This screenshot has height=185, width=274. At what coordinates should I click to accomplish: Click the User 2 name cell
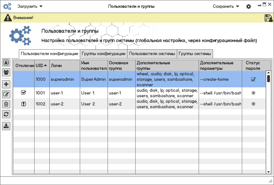click(94, 104)
